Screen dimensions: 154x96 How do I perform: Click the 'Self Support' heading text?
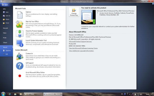(x=29, y=63)
